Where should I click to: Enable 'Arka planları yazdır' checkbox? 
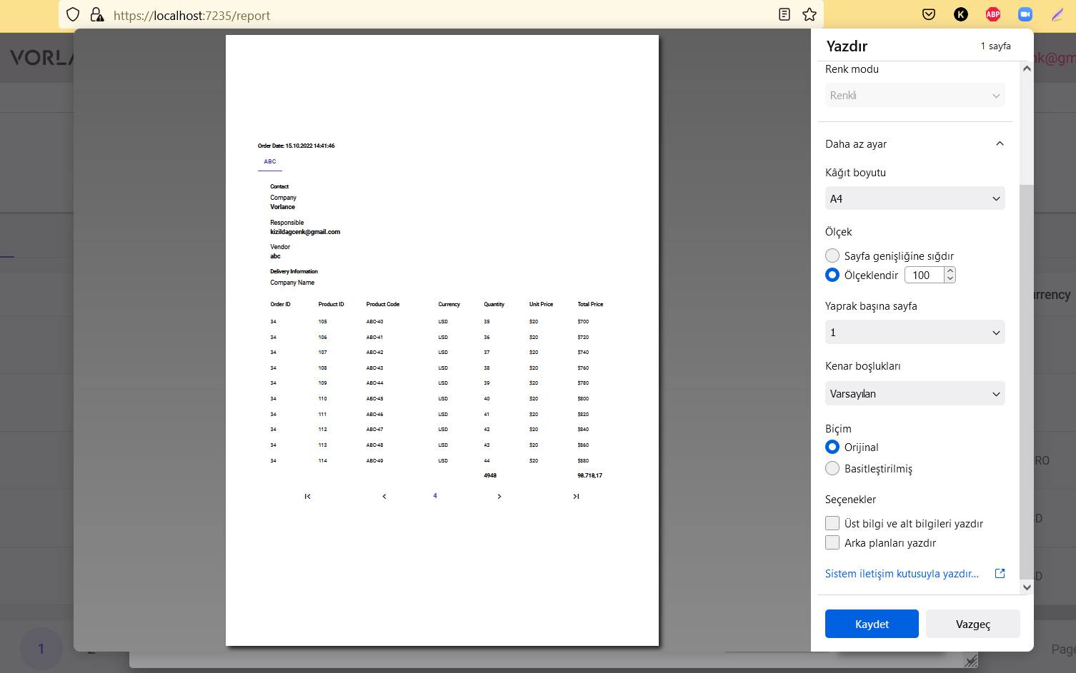point(832,542)
